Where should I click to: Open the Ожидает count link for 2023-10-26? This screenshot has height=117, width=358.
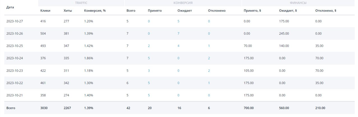pos(178,34)
